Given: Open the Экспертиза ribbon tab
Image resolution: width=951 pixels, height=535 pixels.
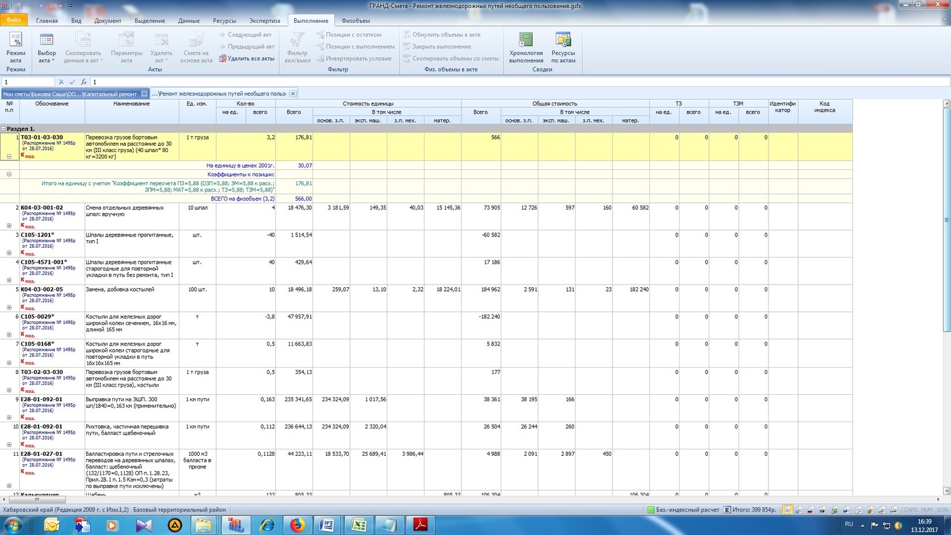Looking at the screenshot, I should (264, 21).
